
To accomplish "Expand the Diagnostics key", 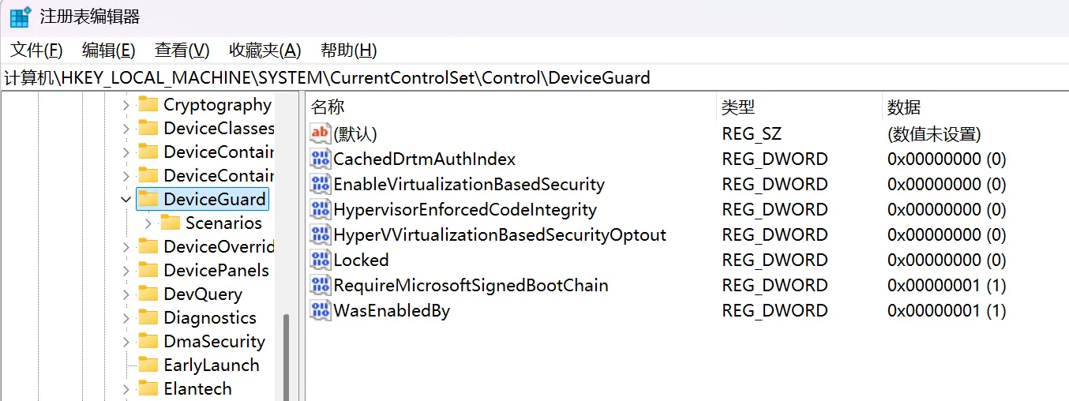I will (126, 318).
